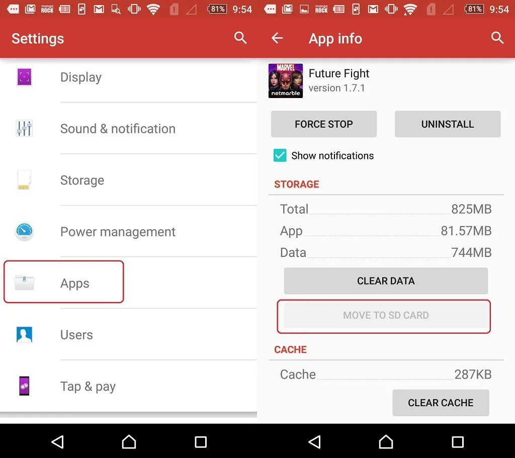Tap the vibrate mode icon in App info status bar

coord(391,9)
